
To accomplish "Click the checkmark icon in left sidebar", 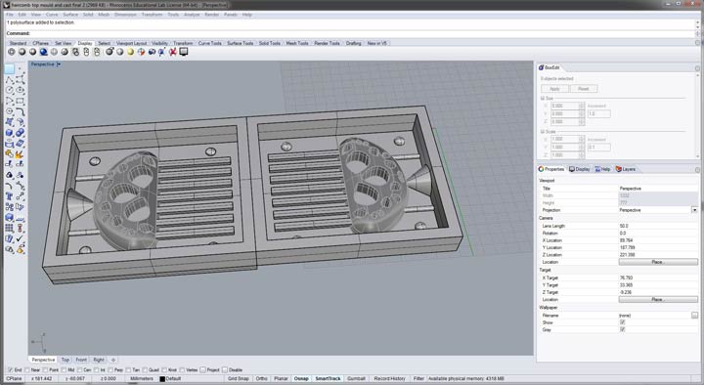I will pyautogui.click(x=21, y=238).
